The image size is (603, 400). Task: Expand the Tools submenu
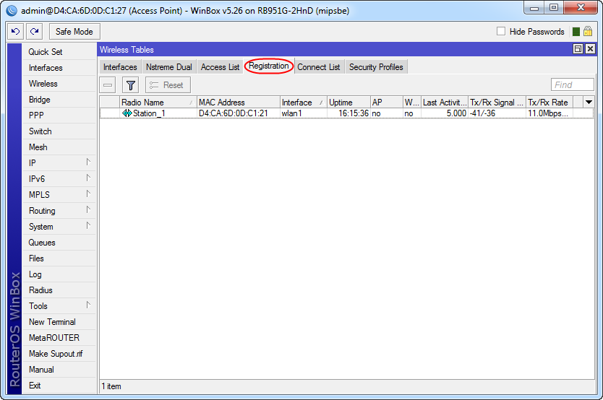coord(88,305)
